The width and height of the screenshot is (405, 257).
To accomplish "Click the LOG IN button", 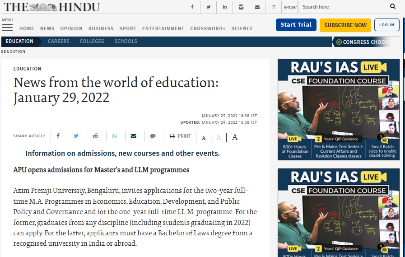I will pos(386,25).
